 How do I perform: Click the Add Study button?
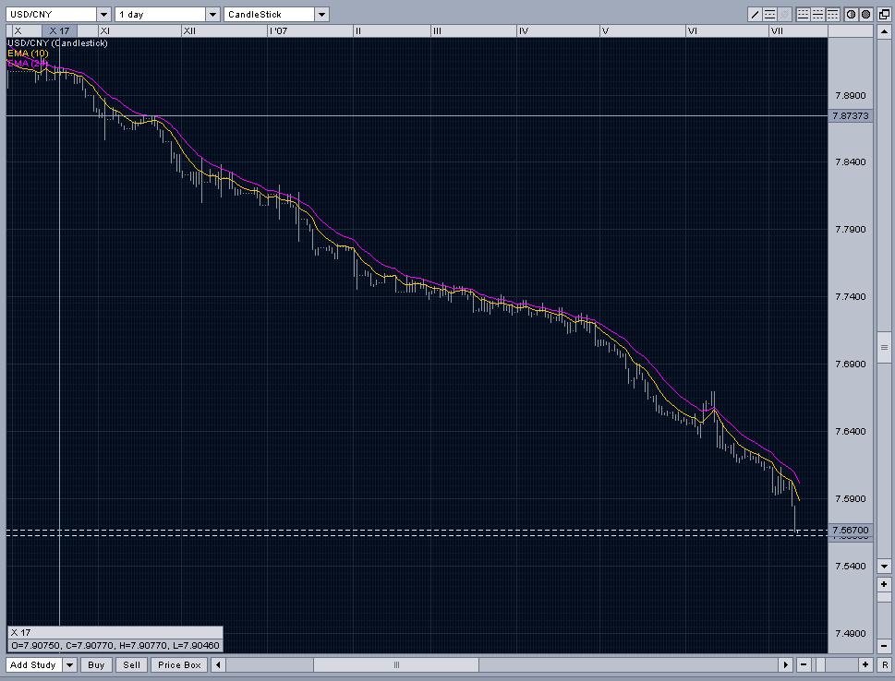[33, 664]
